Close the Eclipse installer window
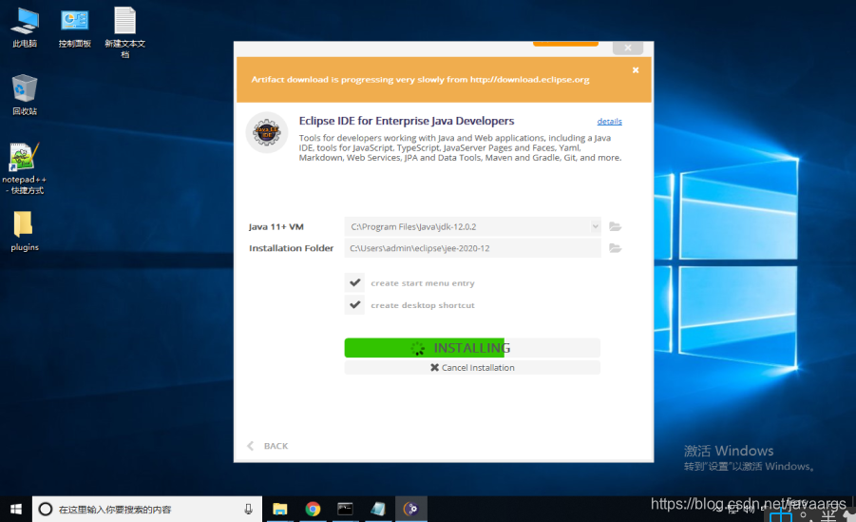This screenshot has height=522, width=856. [x=628, y=48]
